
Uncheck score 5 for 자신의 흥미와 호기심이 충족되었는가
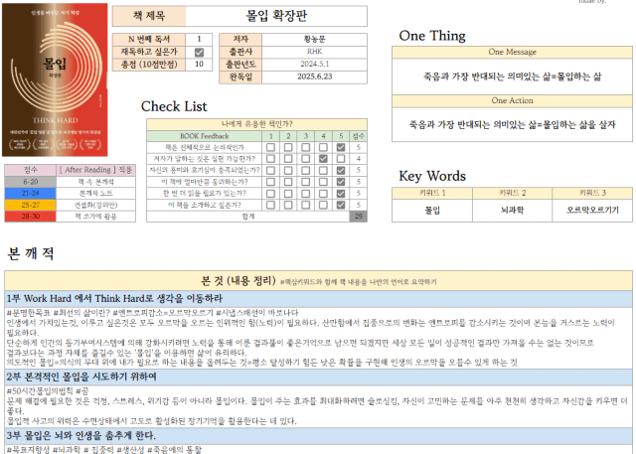[341, 170]
